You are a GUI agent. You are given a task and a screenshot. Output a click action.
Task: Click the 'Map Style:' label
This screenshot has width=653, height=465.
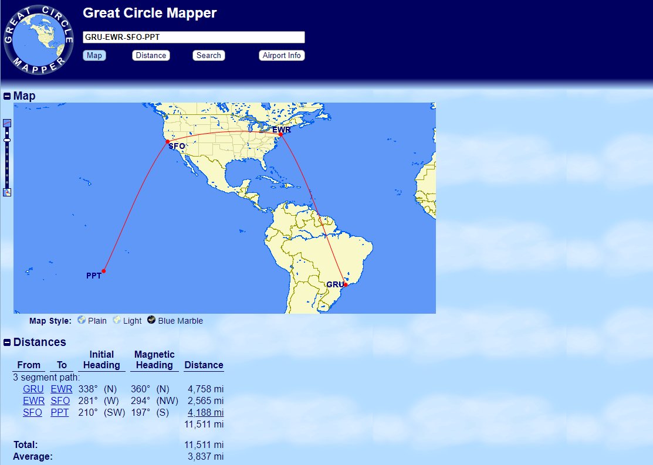coord(50,321)
